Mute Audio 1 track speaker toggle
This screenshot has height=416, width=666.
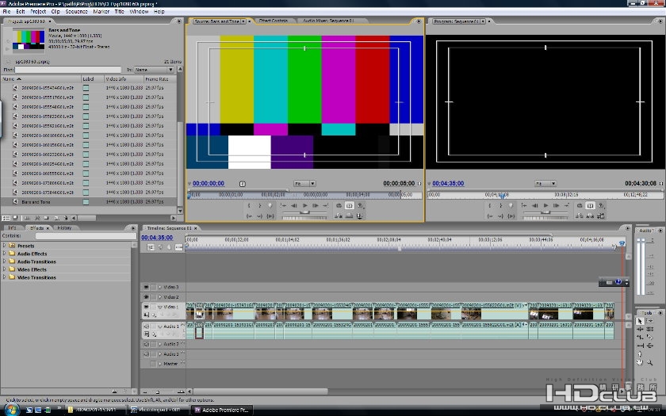point(146,326)
